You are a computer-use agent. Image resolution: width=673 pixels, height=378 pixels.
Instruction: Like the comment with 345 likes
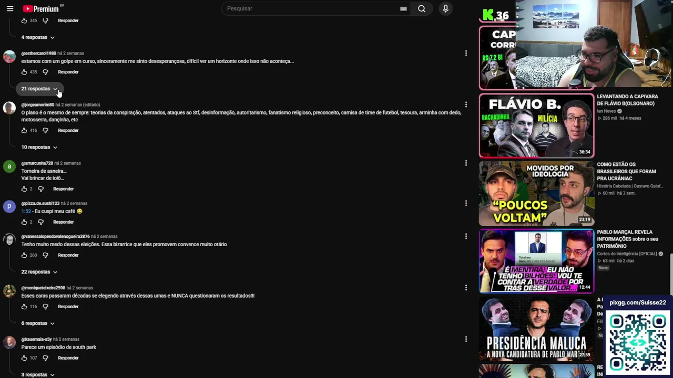tap(24, 20)
